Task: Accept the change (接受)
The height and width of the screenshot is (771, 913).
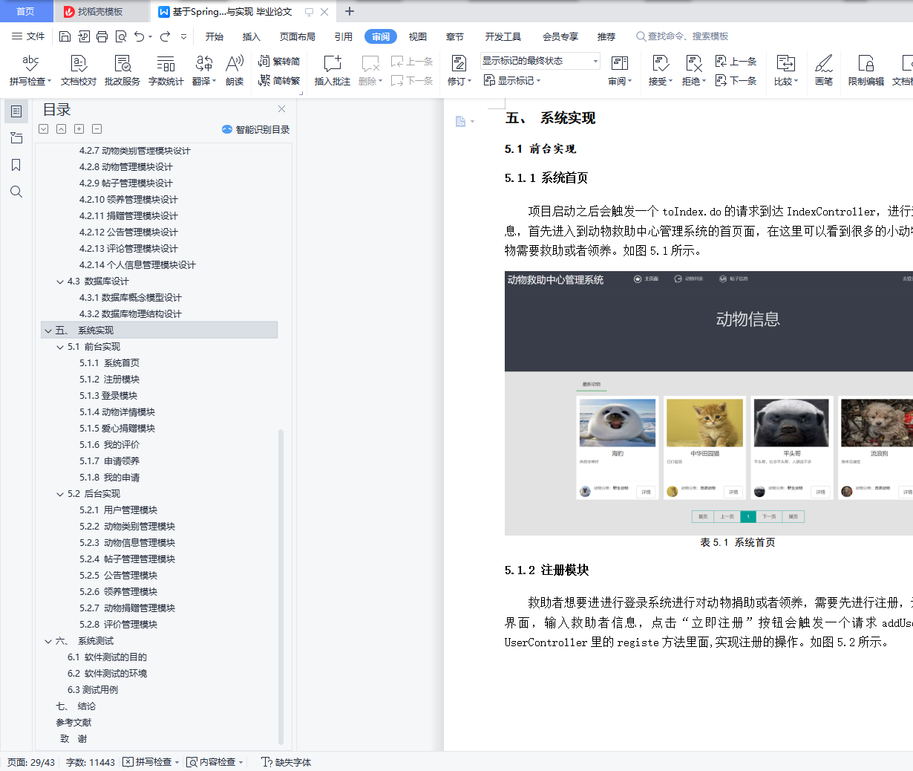Action: pyautogui.click(x=661, y=71)
